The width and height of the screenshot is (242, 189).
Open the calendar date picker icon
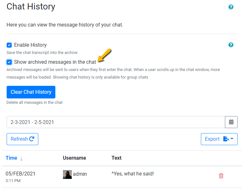[231, 122]
